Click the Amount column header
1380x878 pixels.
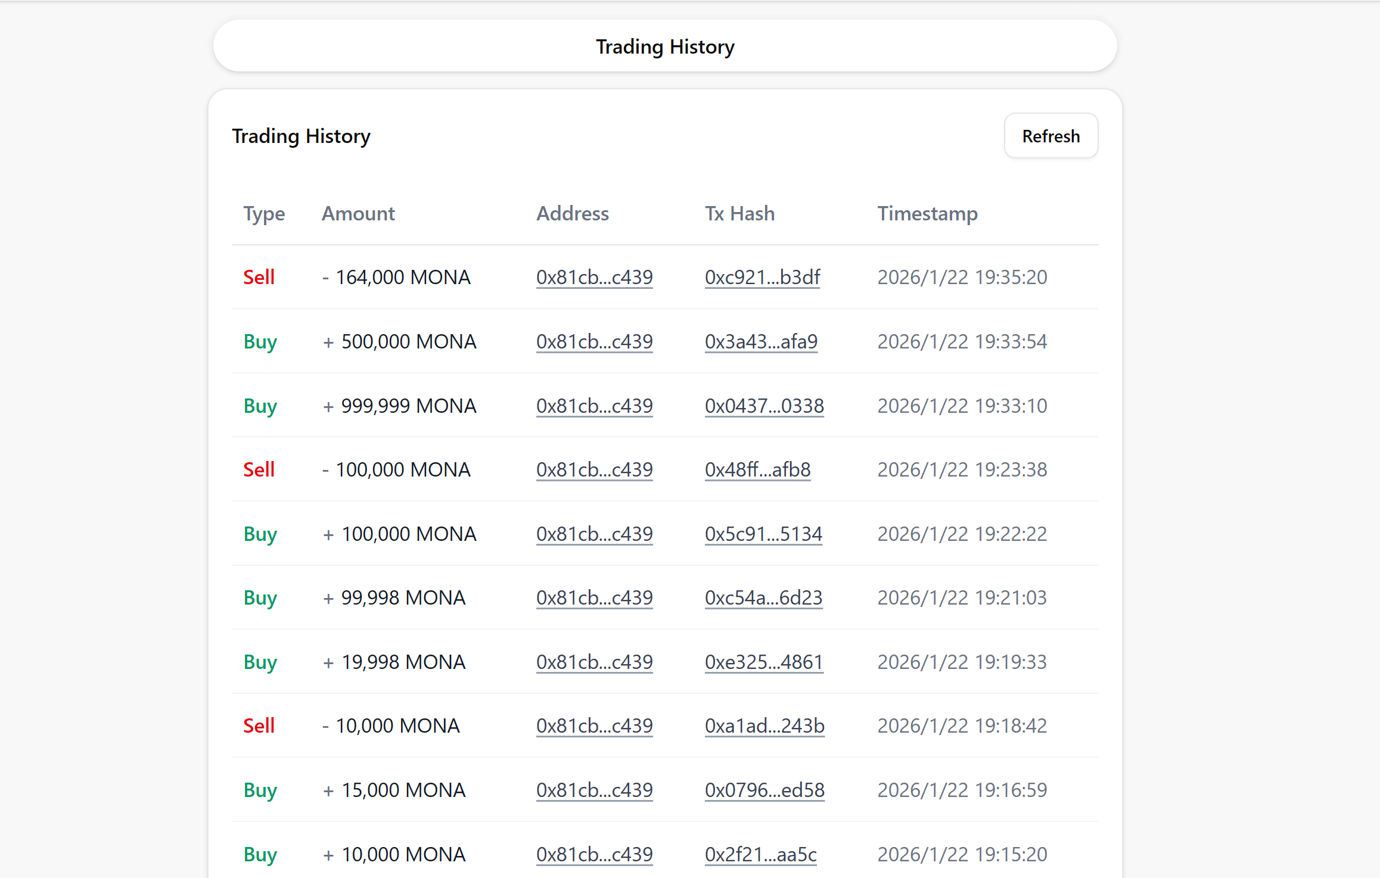(x=358, y=213)
